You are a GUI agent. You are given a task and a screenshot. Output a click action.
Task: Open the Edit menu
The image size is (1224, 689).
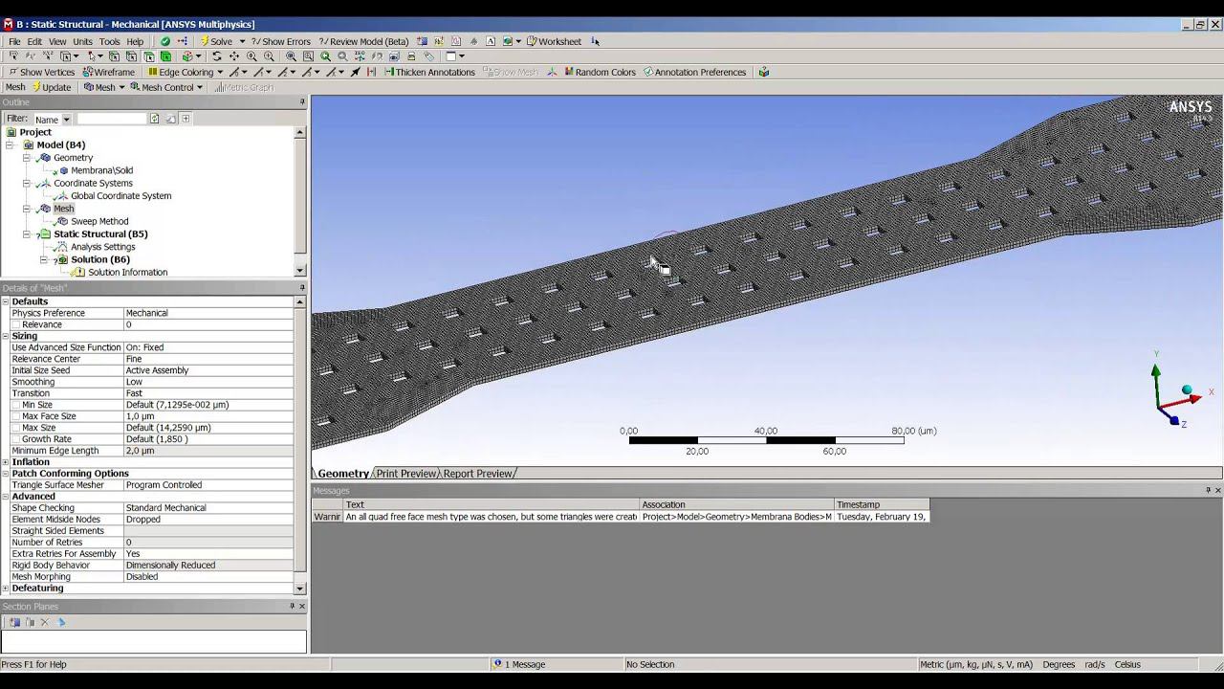coord(34,41)
